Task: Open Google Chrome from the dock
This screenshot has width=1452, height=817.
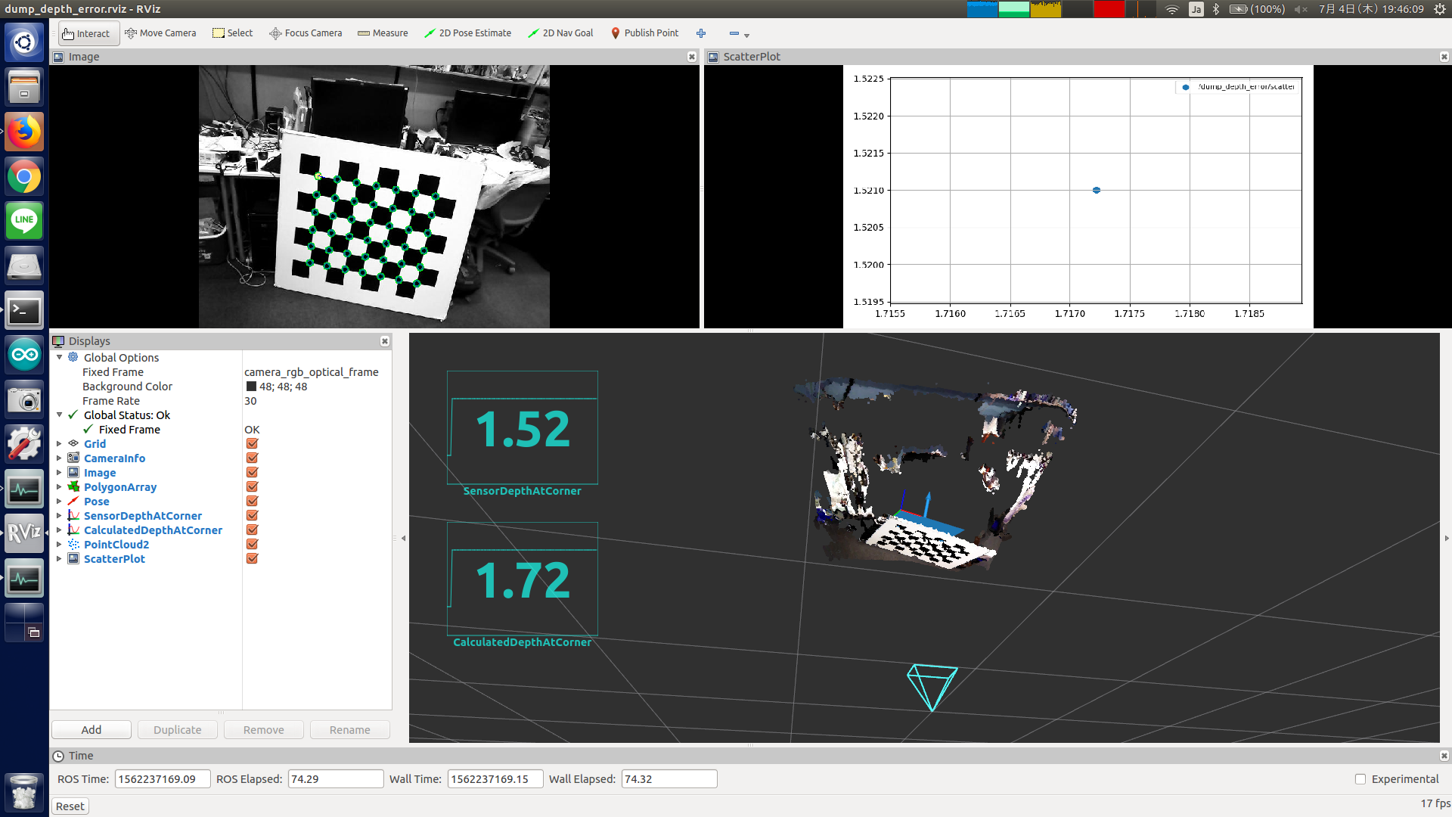Action: (24, 177)
